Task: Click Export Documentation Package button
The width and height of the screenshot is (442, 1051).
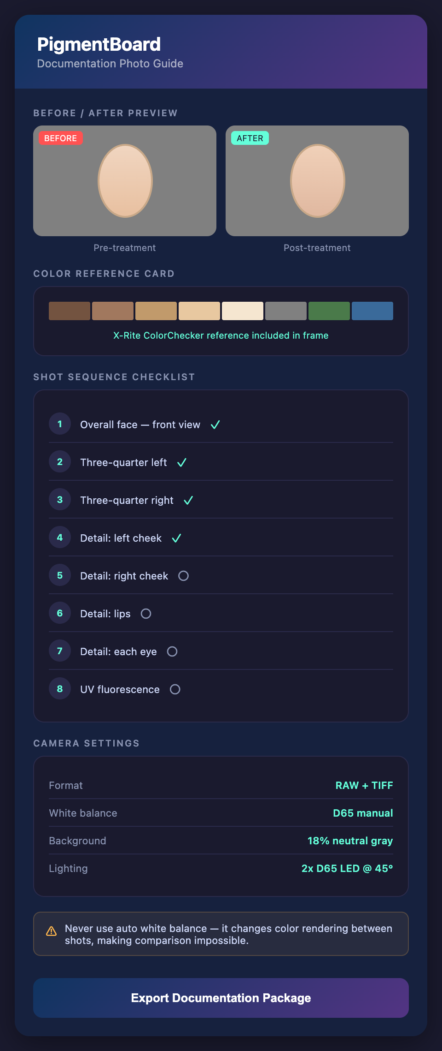Action: tap(221, 998)
